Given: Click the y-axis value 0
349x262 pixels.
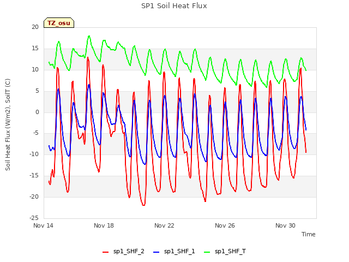Looking at the screenshot, I should click(x=37, y=112).
